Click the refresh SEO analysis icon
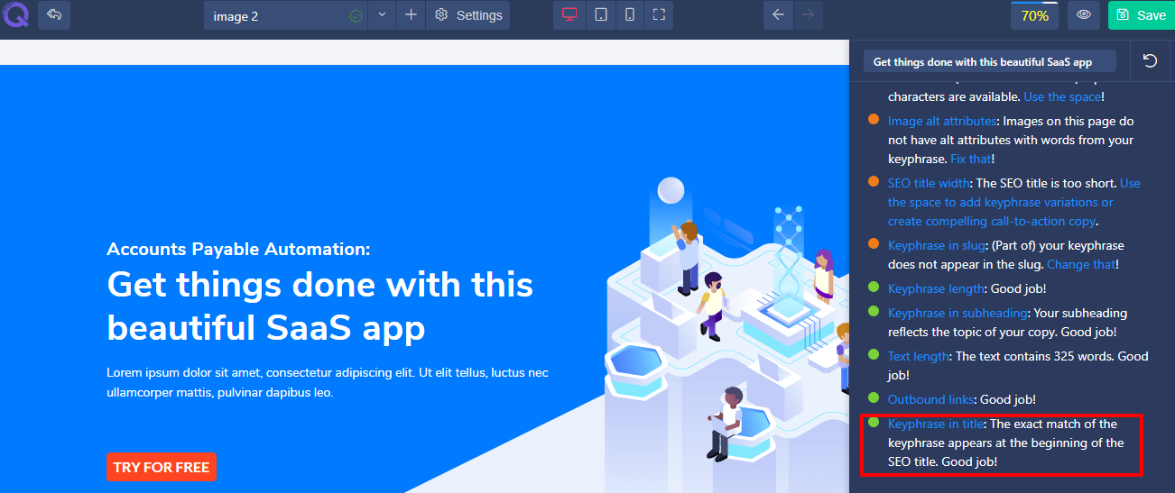This screenshot has width=1175, height=493. click(x=1150, y=60)
